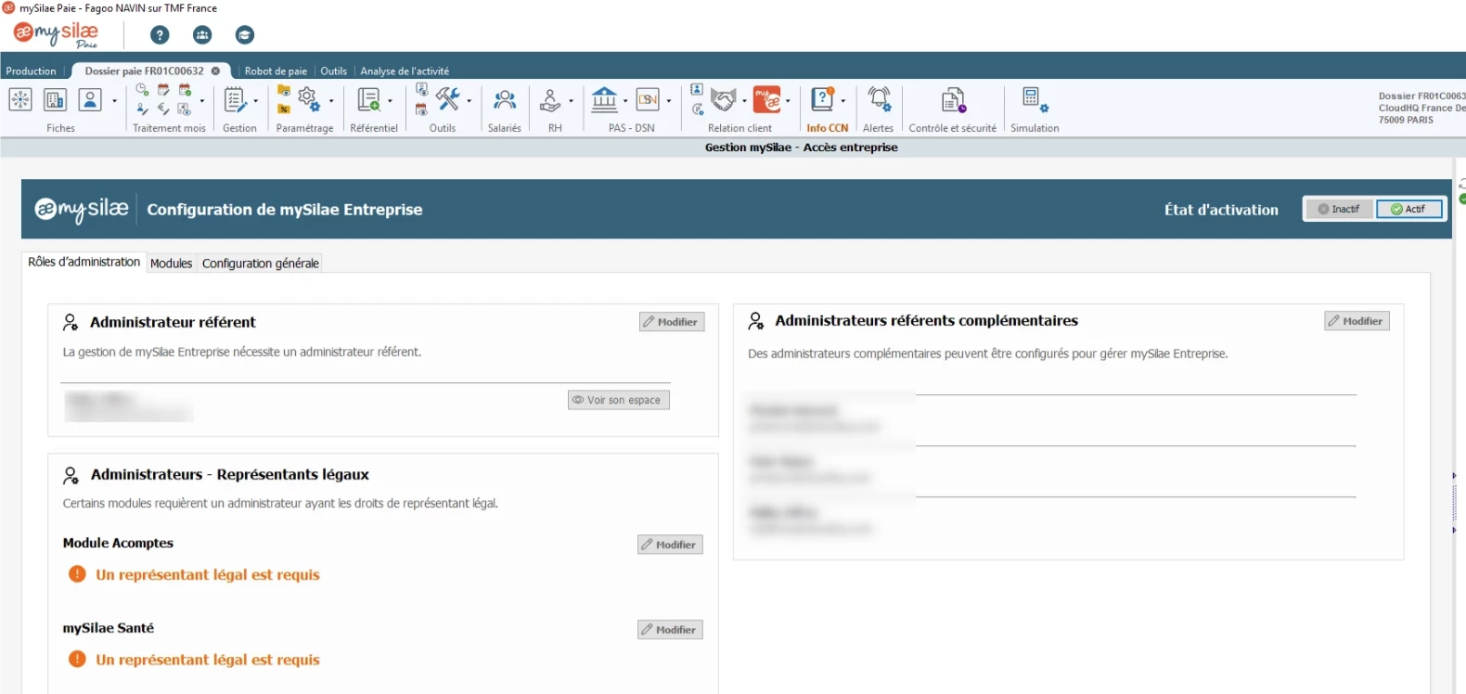Expand the Info CCN dropdown arrow
This screenshot has height=694, width=1466.
(x=843, y=101)
